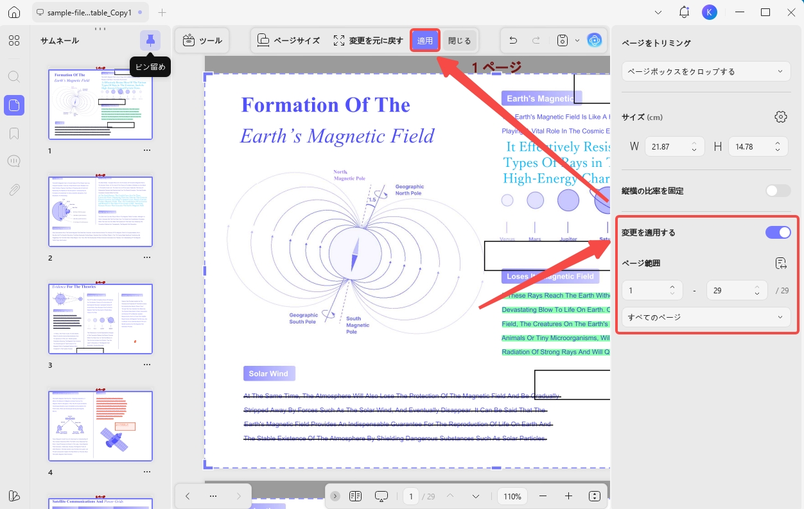Image resolution: width=804 pixels, height=509 pixels.
Task: Open the search panel icon
Action: 14,76
